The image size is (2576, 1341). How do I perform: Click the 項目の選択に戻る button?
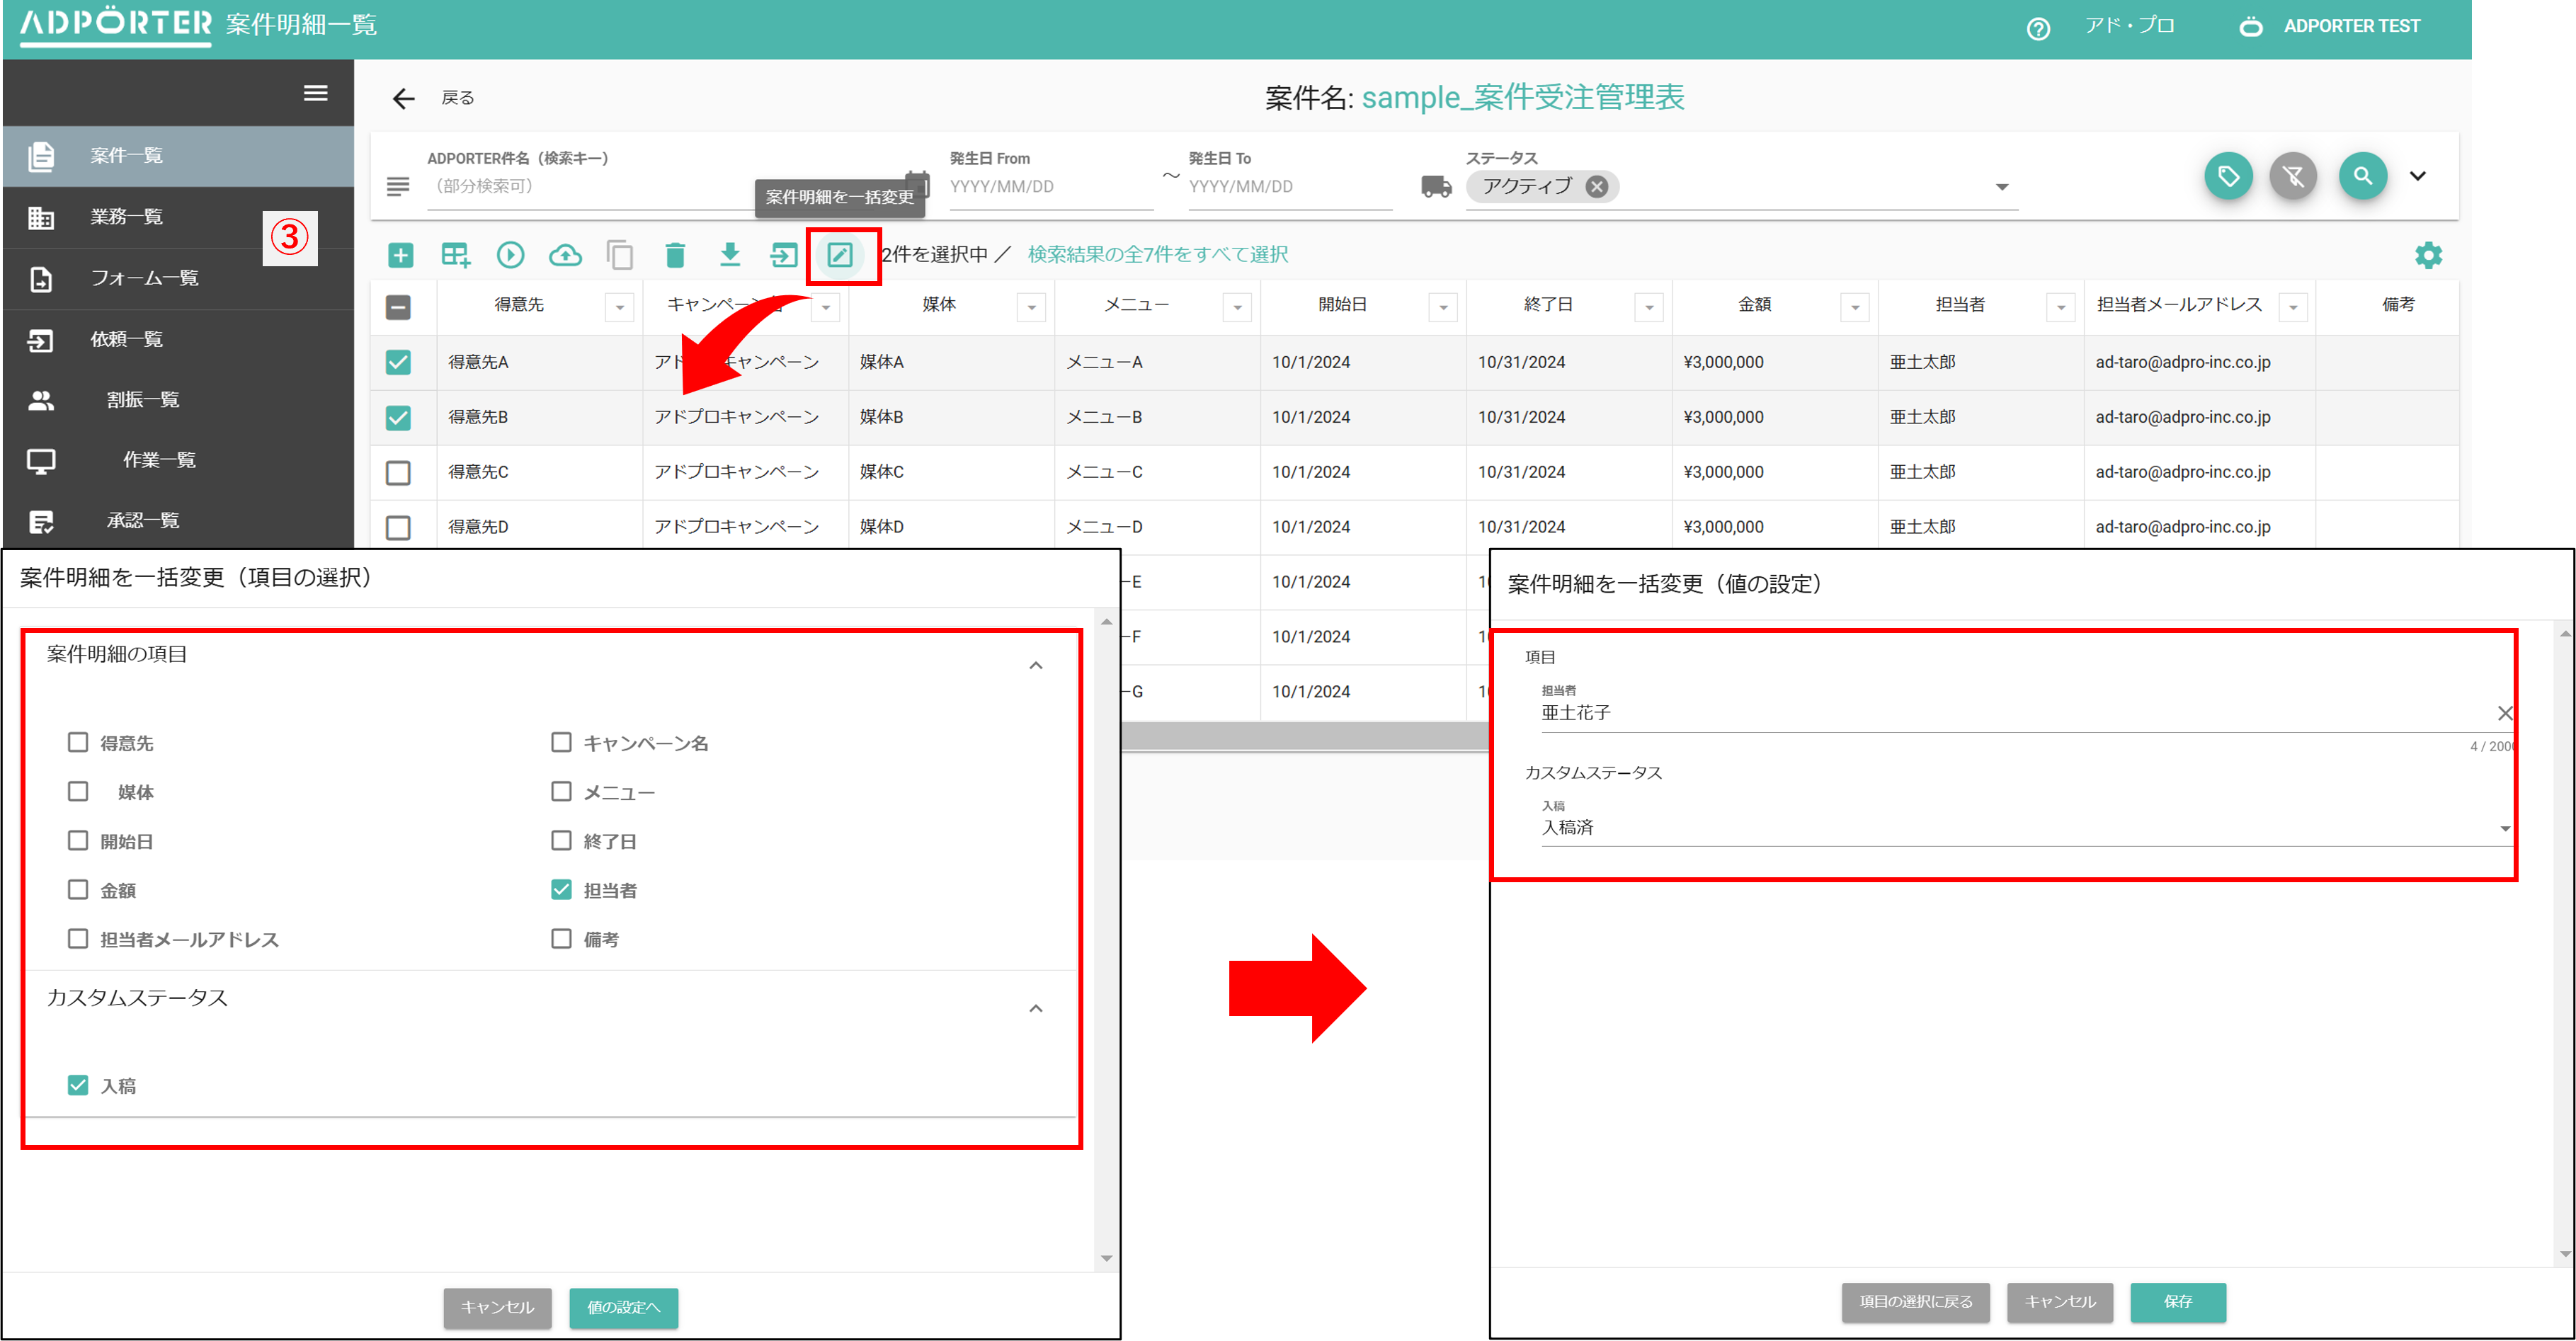click(1915, 1302)
